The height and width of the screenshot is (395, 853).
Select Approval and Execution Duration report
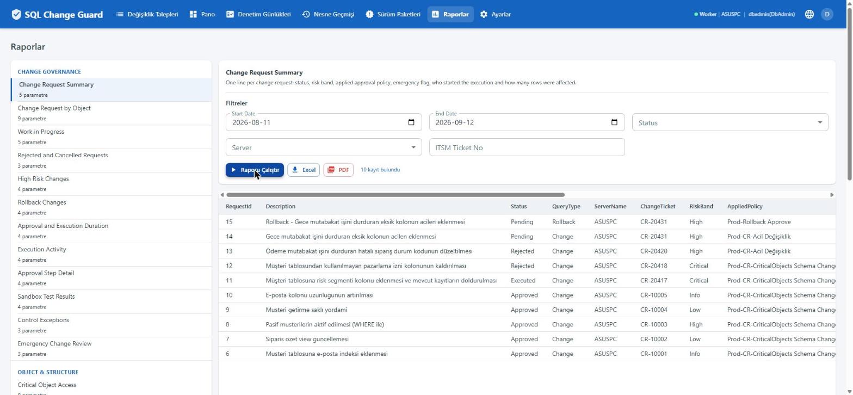[111, 231]
